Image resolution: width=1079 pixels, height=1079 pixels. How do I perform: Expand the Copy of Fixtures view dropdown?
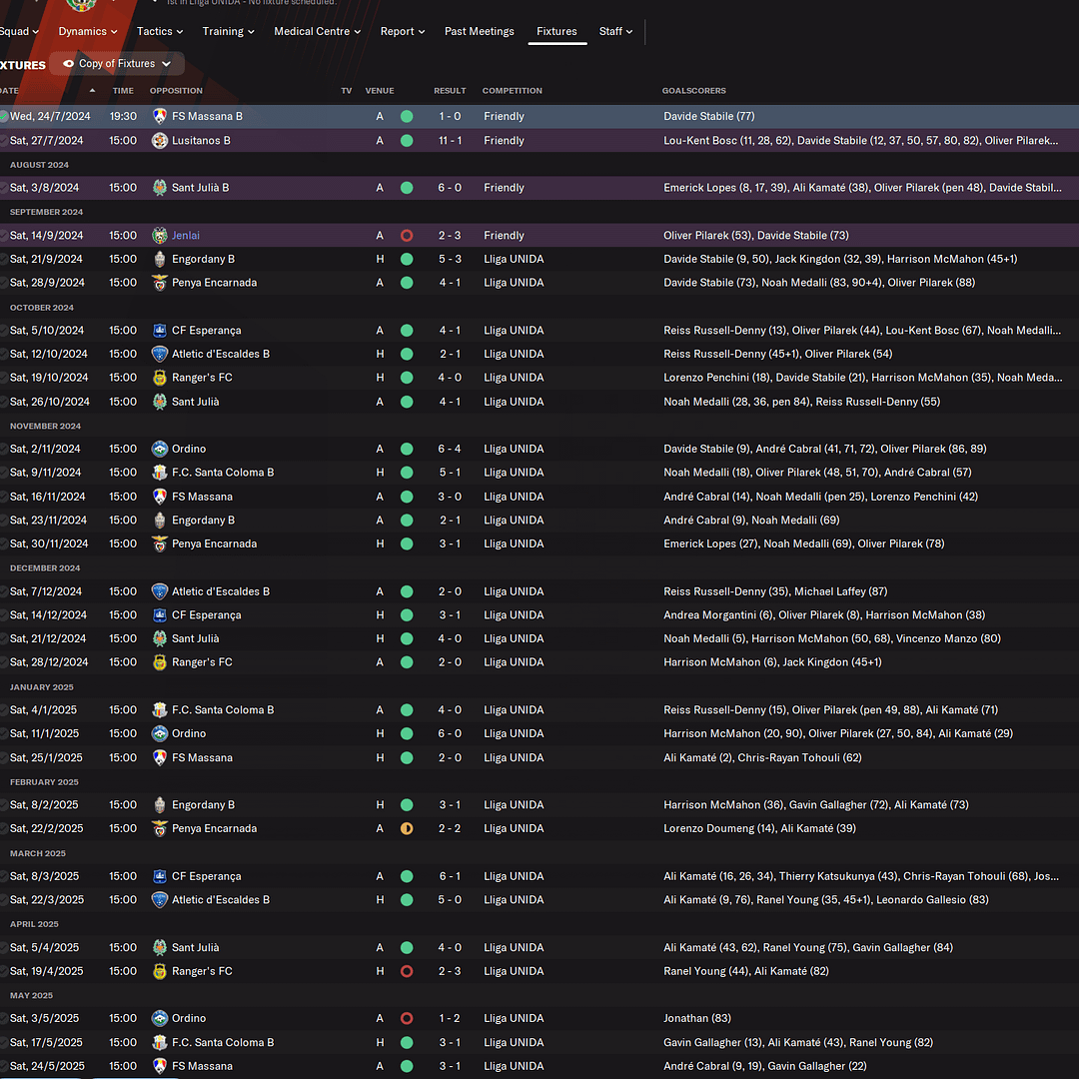tap(166, 64)
